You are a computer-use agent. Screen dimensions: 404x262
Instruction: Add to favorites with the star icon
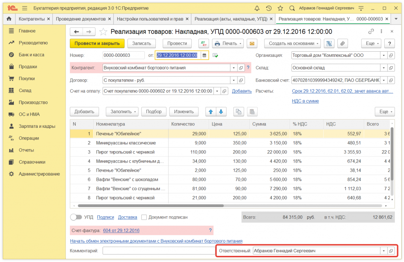tap(103, 32)
